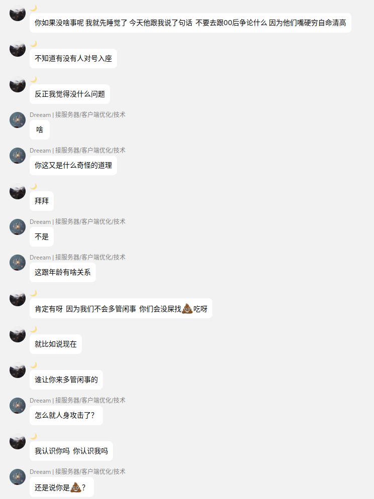This screenshot has height=499, width=374.
Task: Open Dreeam's avatar beside 怎么就人身攻击了
Action: tap(18, 406)
